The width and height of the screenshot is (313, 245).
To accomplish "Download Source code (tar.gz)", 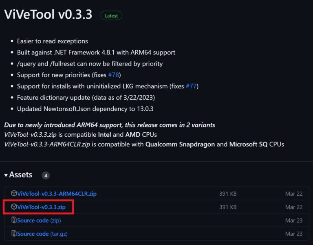I will click(x=42, y=234).
